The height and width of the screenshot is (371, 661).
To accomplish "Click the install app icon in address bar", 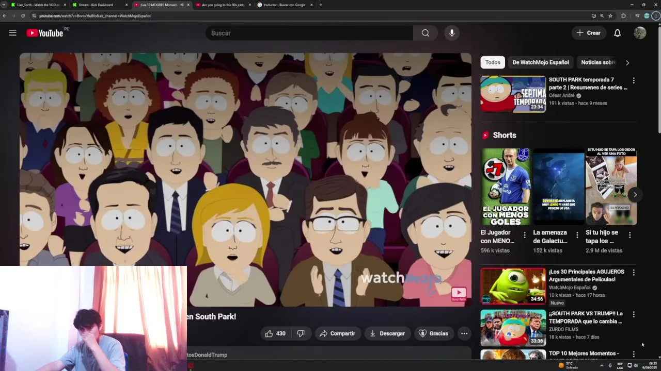I will [x=593, y=16].
